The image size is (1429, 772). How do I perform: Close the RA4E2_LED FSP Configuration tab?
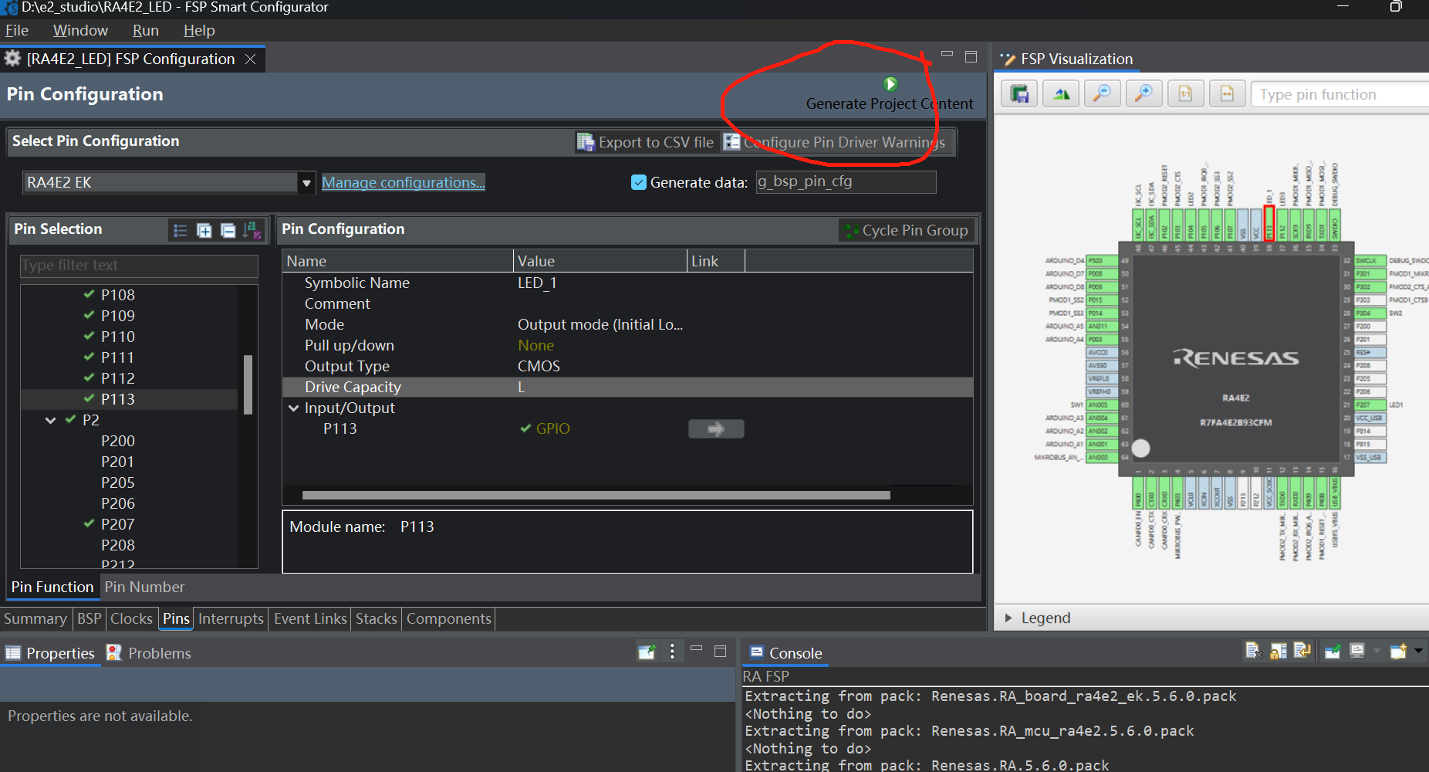[251, 59]
